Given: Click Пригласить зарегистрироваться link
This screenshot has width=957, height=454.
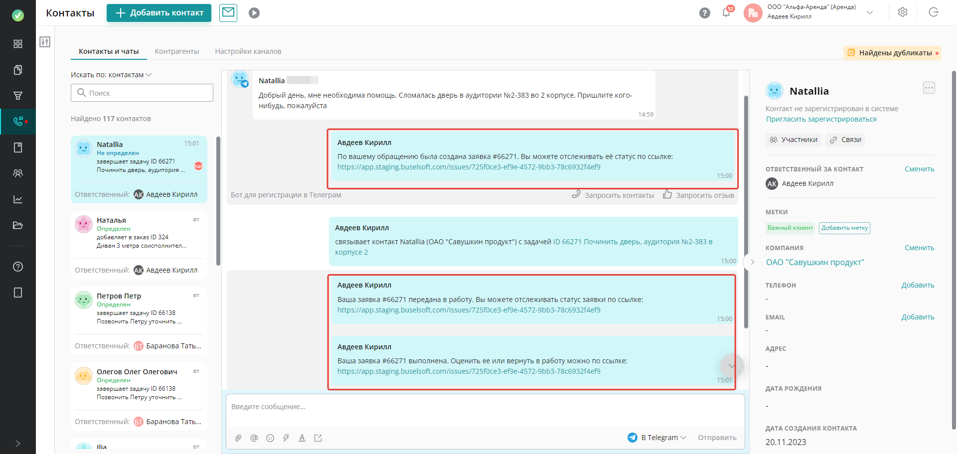Looking at the screenshot, I should 821,119.
